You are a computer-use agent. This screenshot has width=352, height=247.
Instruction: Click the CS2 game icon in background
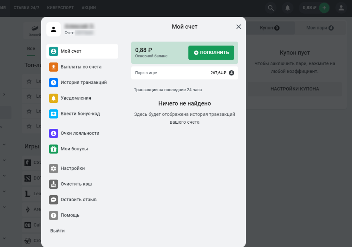click(27, 162)
